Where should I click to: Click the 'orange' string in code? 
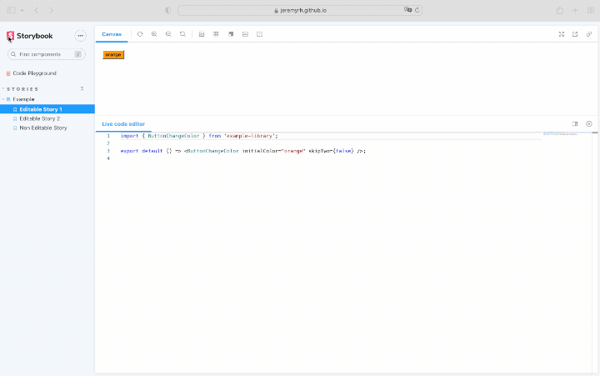[x=293, y=151]
